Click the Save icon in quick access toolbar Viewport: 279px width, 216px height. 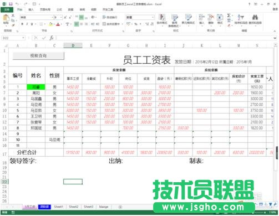pyautogui.click(x=11, y=4)
